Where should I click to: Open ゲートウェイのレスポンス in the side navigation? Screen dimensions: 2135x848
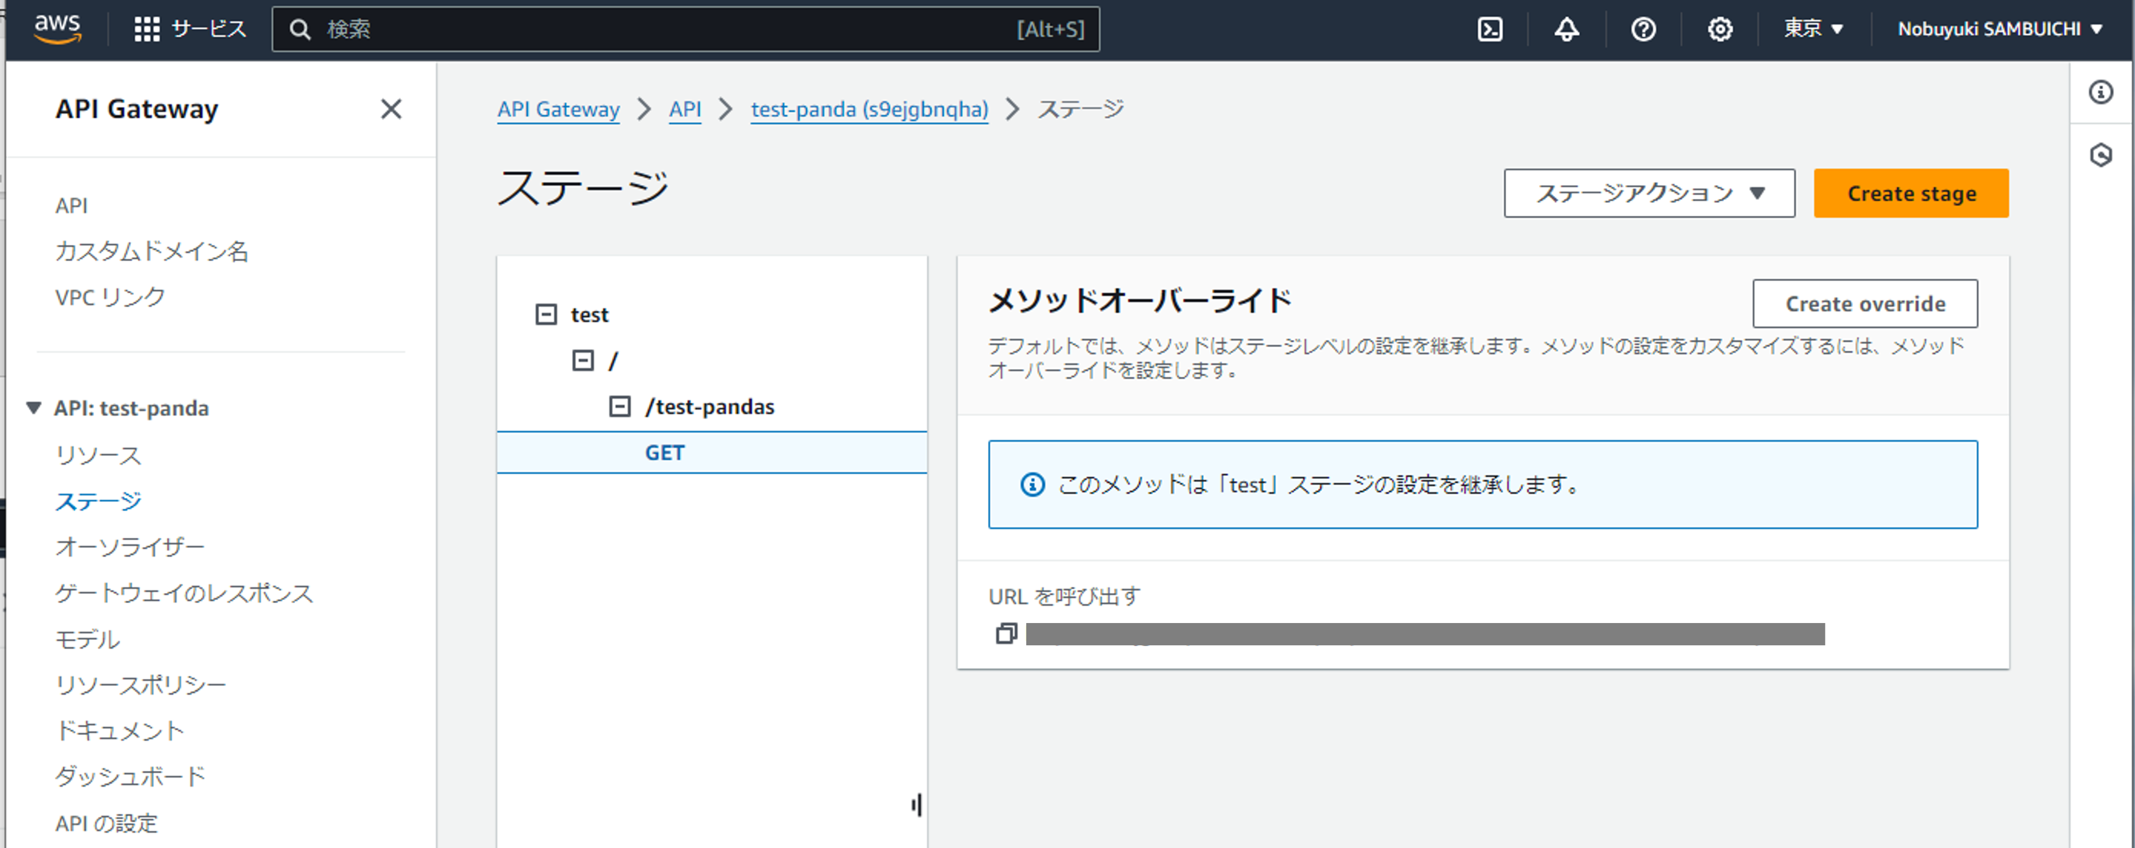[x=184, y=593]
